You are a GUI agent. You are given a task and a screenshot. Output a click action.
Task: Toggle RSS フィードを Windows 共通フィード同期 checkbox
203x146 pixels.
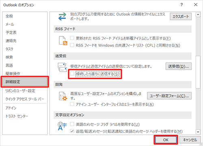coord(72,45)
